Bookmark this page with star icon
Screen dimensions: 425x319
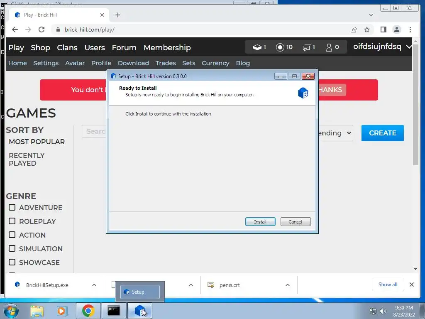click(367, 29)
